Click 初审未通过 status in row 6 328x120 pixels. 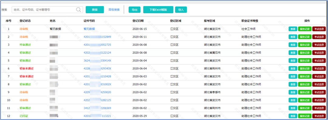pyautogui.click(x=26, y=68)
